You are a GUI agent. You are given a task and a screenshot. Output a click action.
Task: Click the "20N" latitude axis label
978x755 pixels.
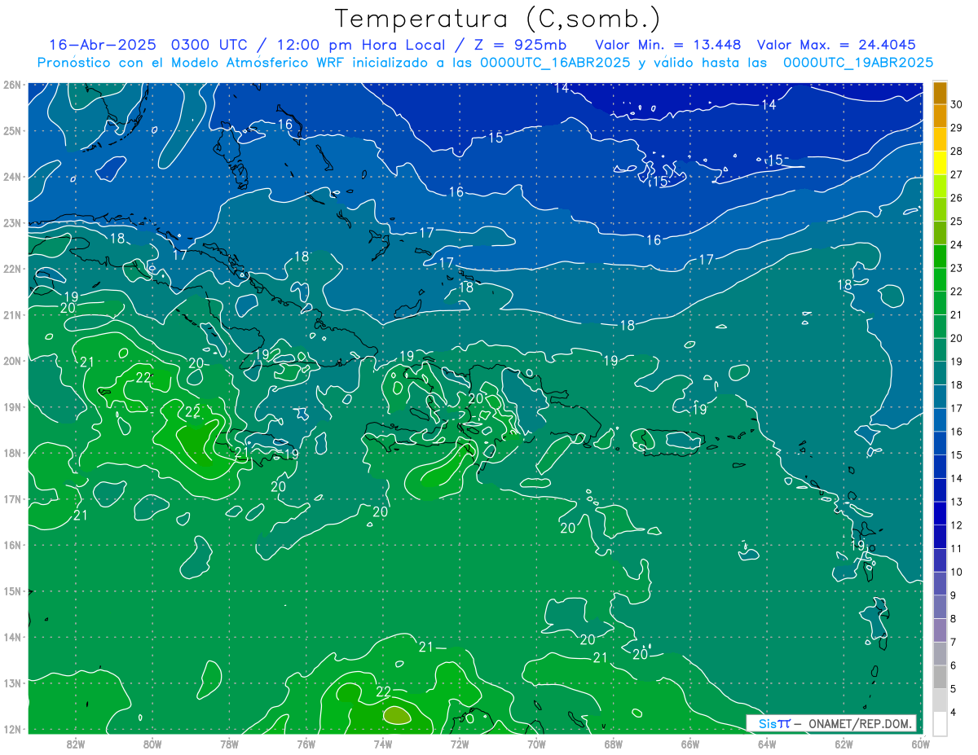(12, 361)
